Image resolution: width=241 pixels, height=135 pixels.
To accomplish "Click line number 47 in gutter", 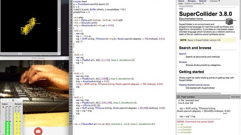I will (x=71, y=124).
